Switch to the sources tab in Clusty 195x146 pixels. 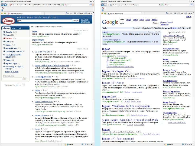click(14, 28)
